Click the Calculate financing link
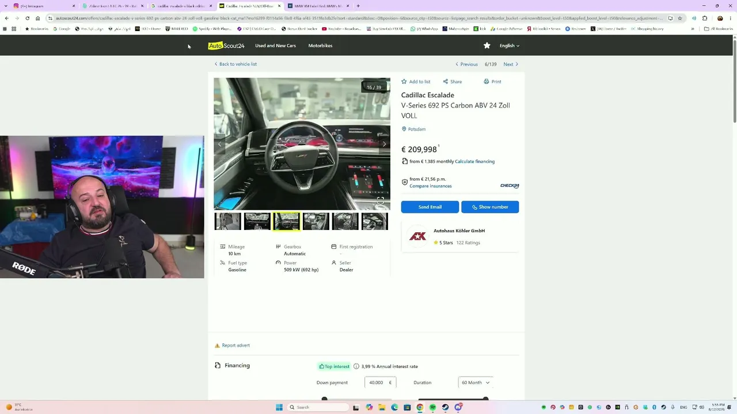 pyautogui.click(x=474, y=162)
